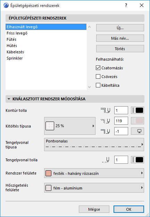Open the pink fill pen color swatch
The image size is (150, 217).
click(137, 121)
